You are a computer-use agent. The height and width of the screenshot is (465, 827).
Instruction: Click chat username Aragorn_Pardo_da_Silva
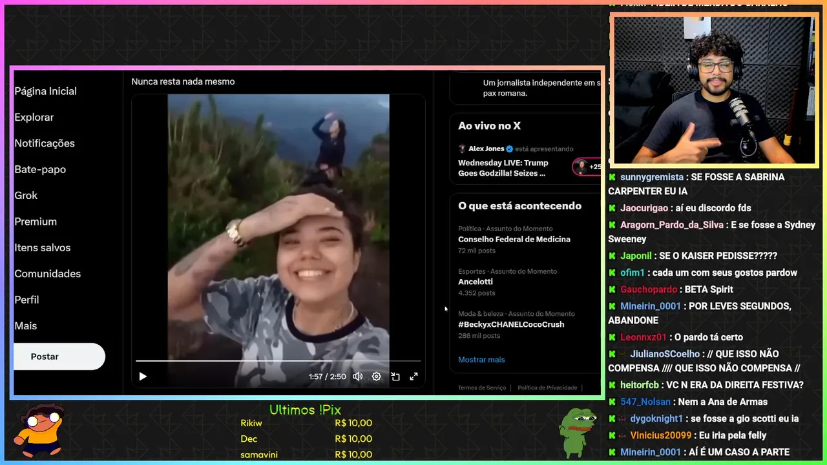[x=672, y=225]
